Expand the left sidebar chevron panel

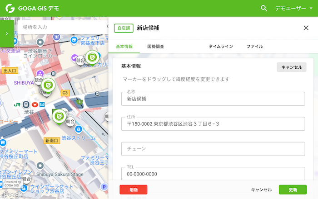(7, 33)
